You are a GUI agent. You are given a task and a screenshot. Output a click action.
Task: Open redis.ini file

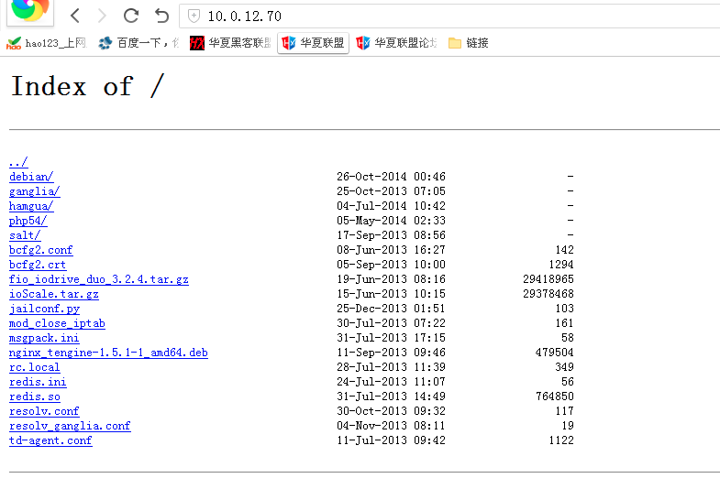[x=38, y=382]
